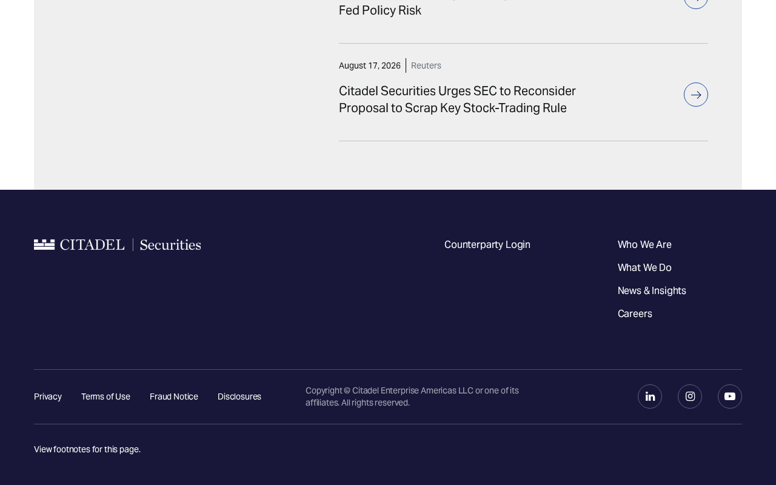Open the Instagram social icon
The height and width of the screenshot is (485, 776).
pos(690,396)
